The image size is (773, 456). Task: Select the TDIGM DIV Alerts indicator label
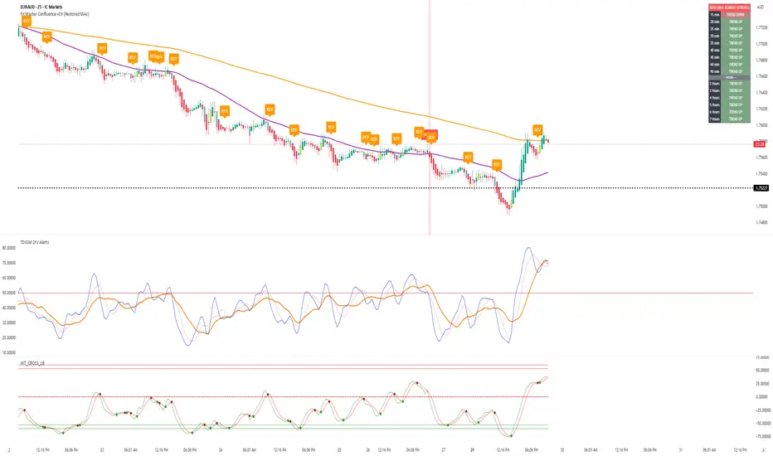pos(35,242)
